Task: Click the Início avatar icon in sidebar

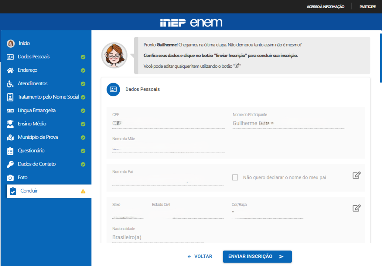Action: click(10, 44)
